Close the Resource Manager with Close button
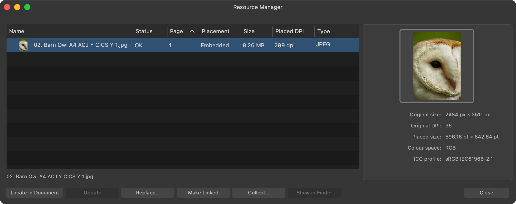 coord(486,193)
